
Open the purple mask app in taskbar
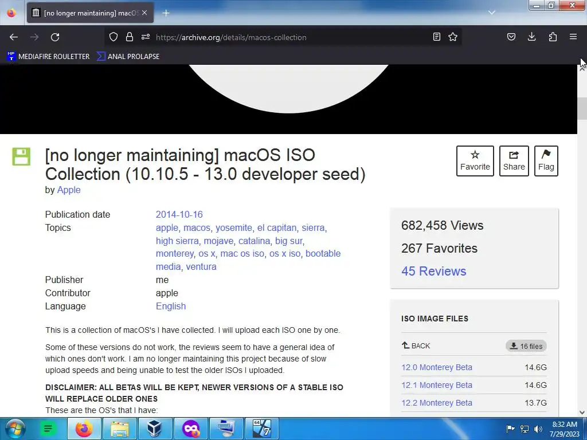(x=190, y=429)
